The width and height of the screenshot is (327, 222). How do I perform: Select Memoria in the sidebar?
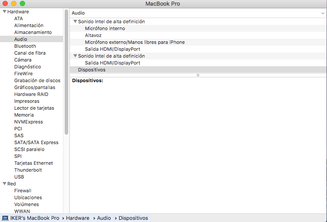[24, 115]
